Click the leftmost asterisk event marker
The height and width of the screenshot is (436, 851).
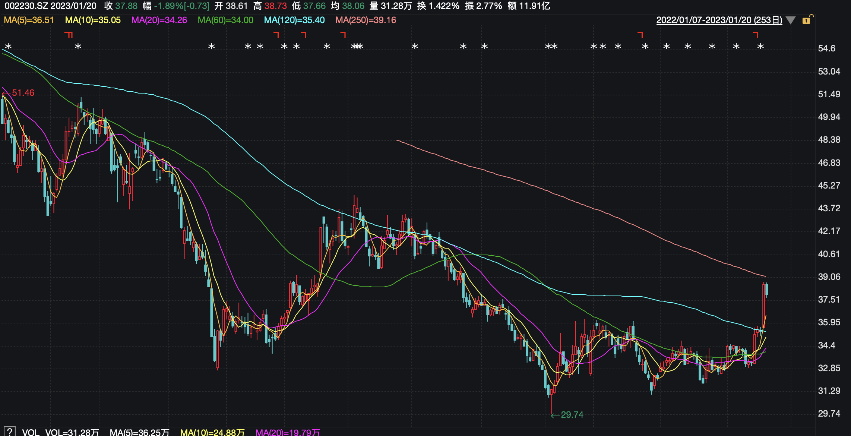coord(8,47)
